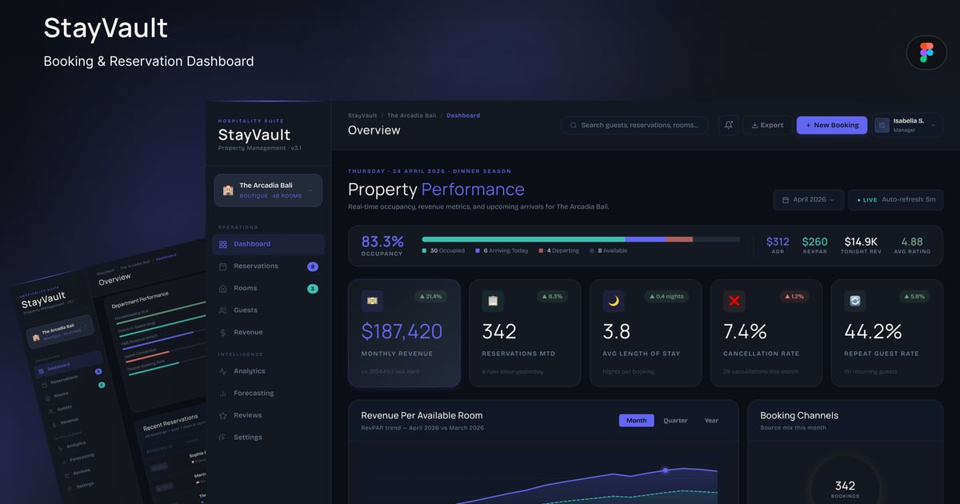Image resolution: width=960 pixels, height=504 pixels.
Task: Click the notification bell icon
Action: point(728,125)
